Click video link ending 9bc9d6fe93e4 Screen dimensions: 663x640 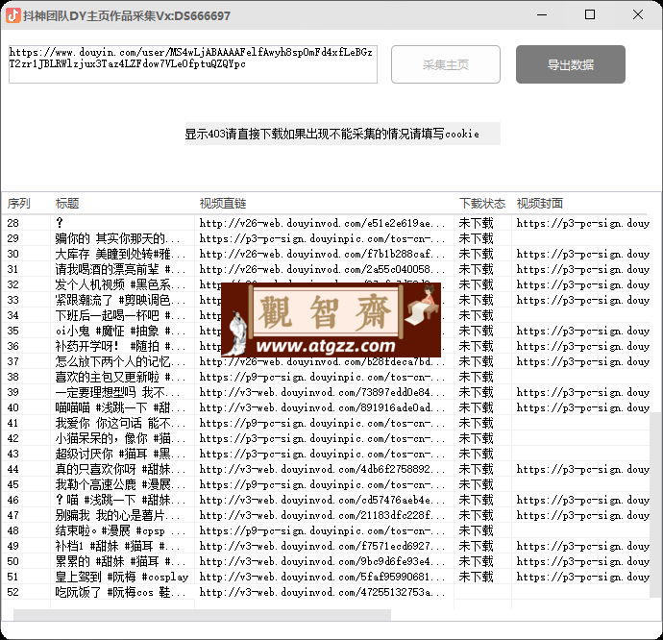[x=322, y=561]
